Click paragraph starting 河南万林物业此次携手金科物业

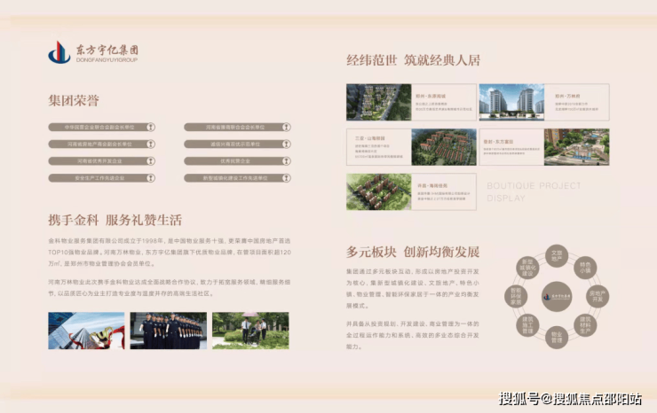click(x=170, y=288)
